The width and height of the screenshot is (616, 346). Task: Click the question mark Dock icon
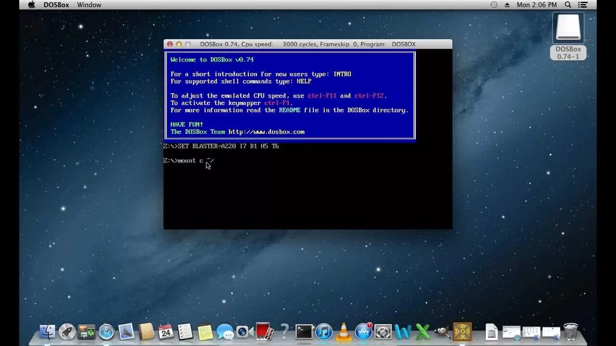point(284,332)
